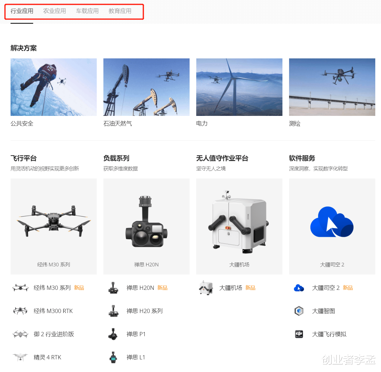Click the 禅思 H20N camera list icon

pos(113,288)
